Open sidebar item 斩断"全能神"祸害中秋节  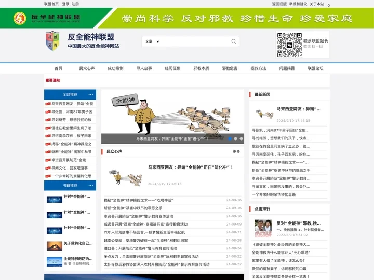(72, 152)
